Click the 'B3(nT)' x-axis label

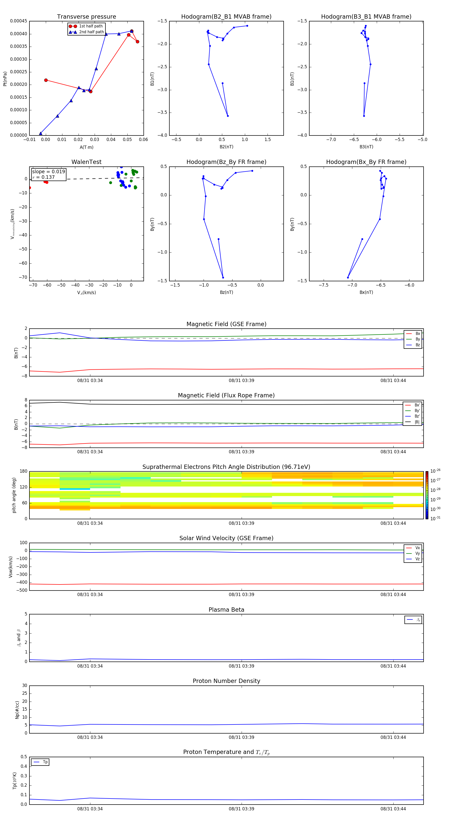366,147
